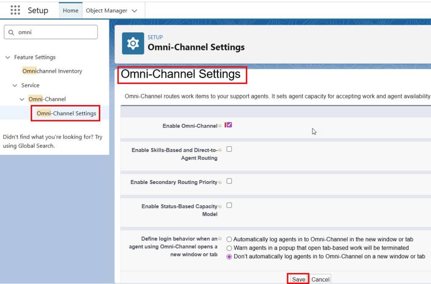Click the magnifier icon in the Quick Find box
This screenshot has height=284, width=431.
tap(11, 32)
